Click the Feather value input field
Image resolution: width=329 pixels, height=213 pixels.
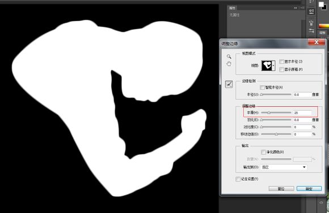(x=302, y=120)
